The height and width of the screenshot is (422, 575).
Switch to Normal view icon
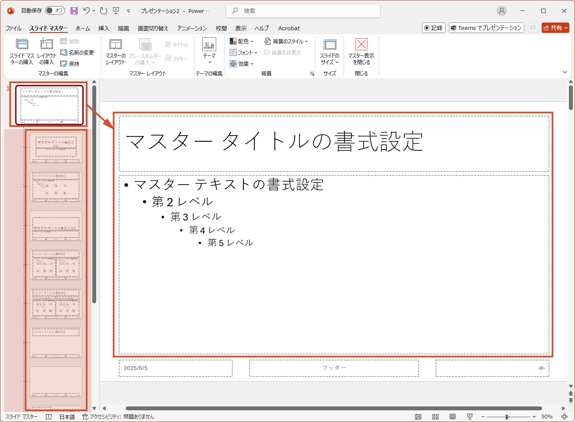[x=418, y=417]
